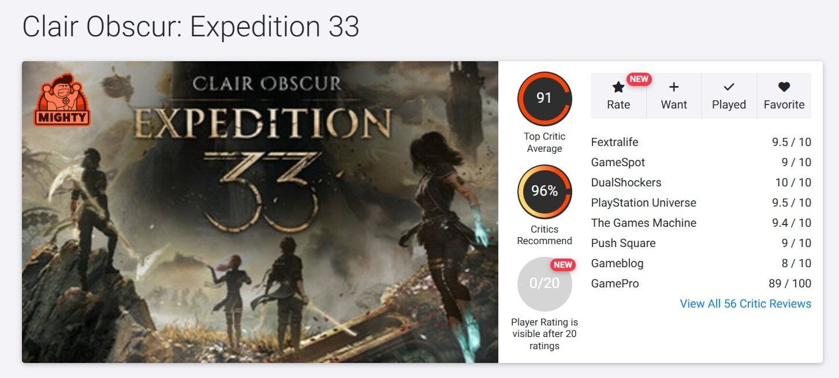Click the star Rate icon

click(x=618, y=87)
